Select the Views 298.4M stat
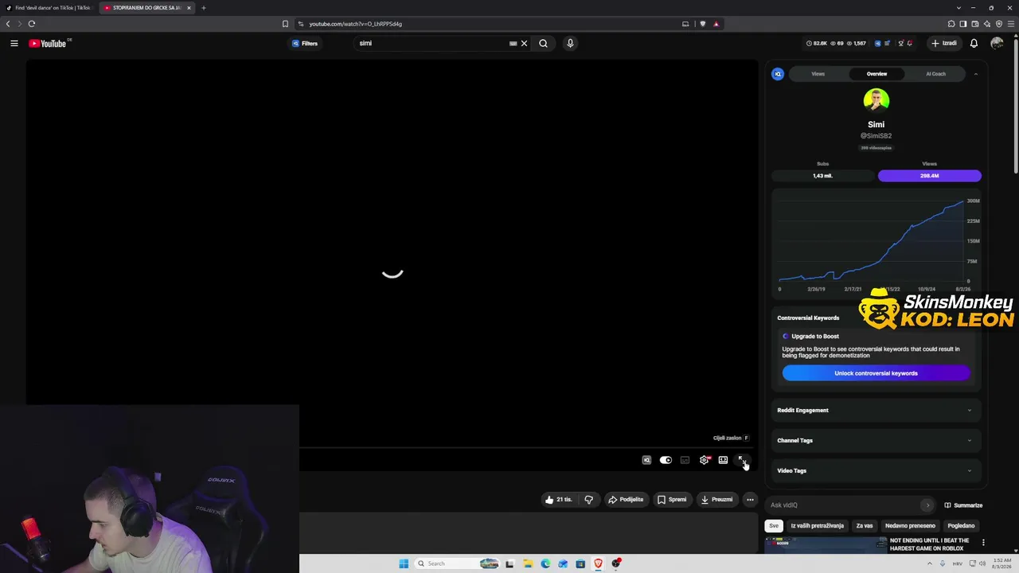Image resolution: width=1019 pixels, height=573 pixels. pyautogui.click(x=929, y=175)
